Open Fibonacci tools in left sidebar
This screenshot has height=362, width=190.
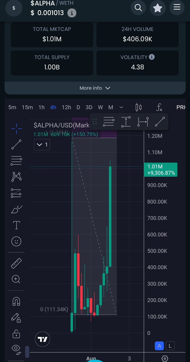[16, 161]
